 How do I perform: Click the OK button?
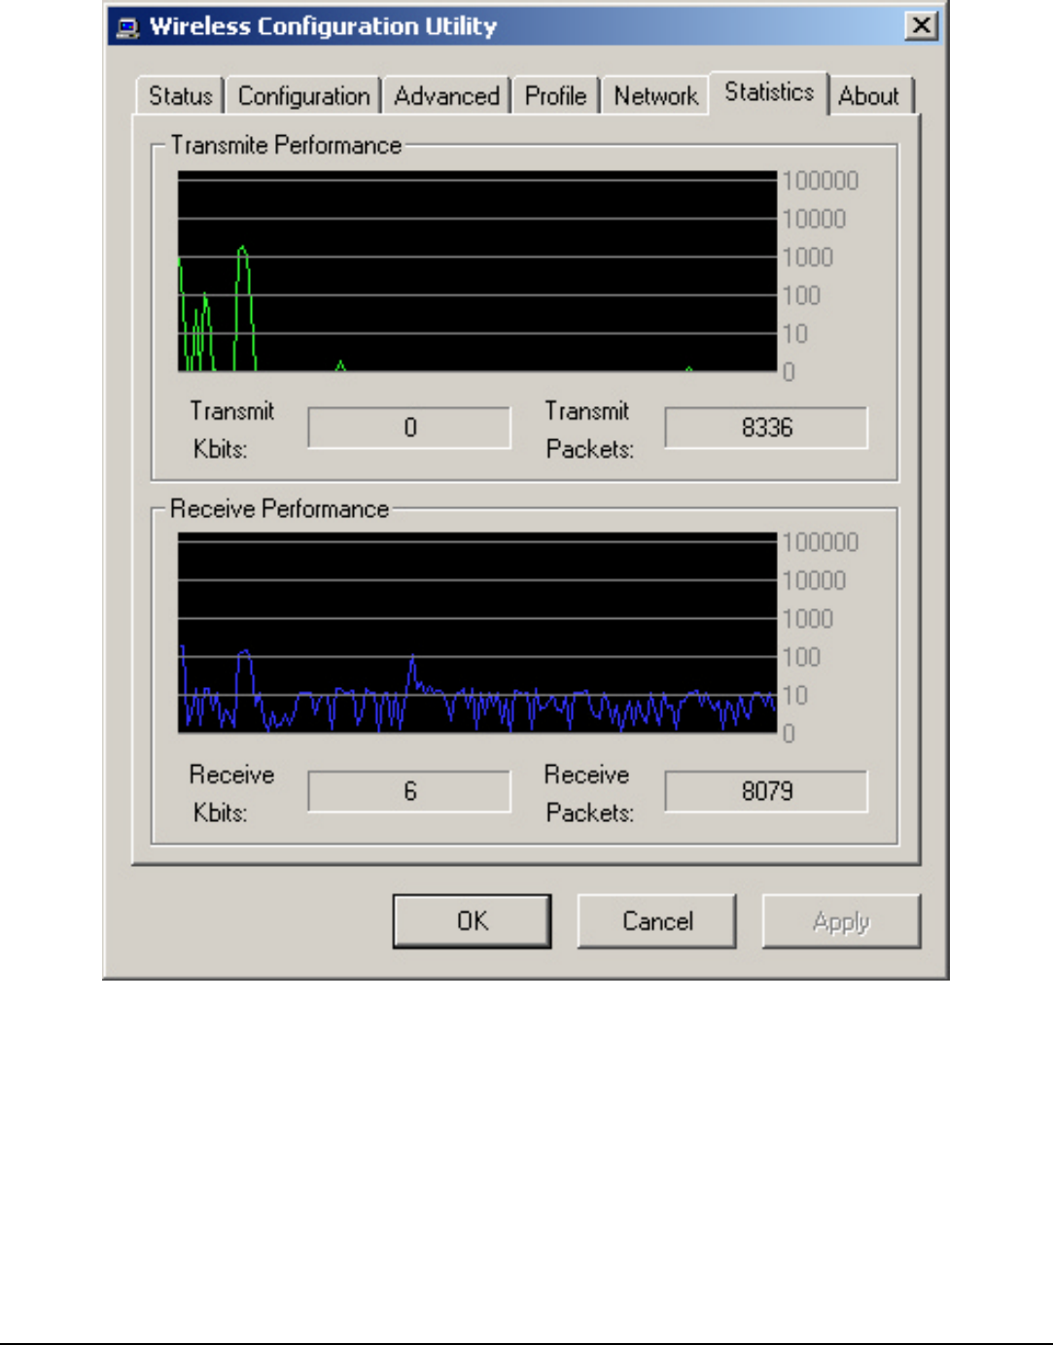473,921
